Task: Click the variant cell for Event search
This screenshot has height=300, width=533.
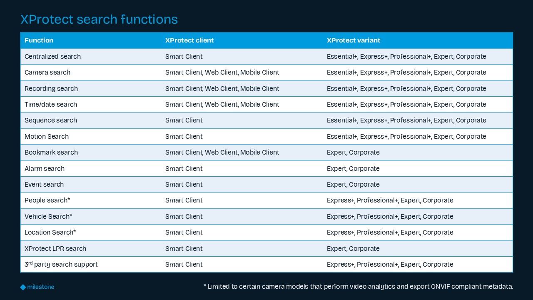Action: coord(353,185)
